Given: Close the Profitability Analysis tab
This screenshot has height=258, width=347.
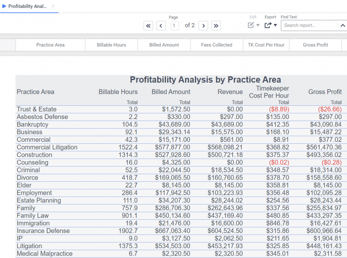Looking at the screenshot, I should (53, 6).
